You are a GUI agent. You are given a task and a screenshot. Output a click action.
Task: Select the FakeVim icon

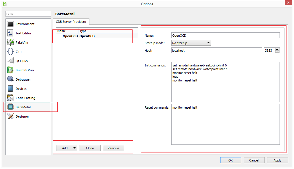(10, 42)
